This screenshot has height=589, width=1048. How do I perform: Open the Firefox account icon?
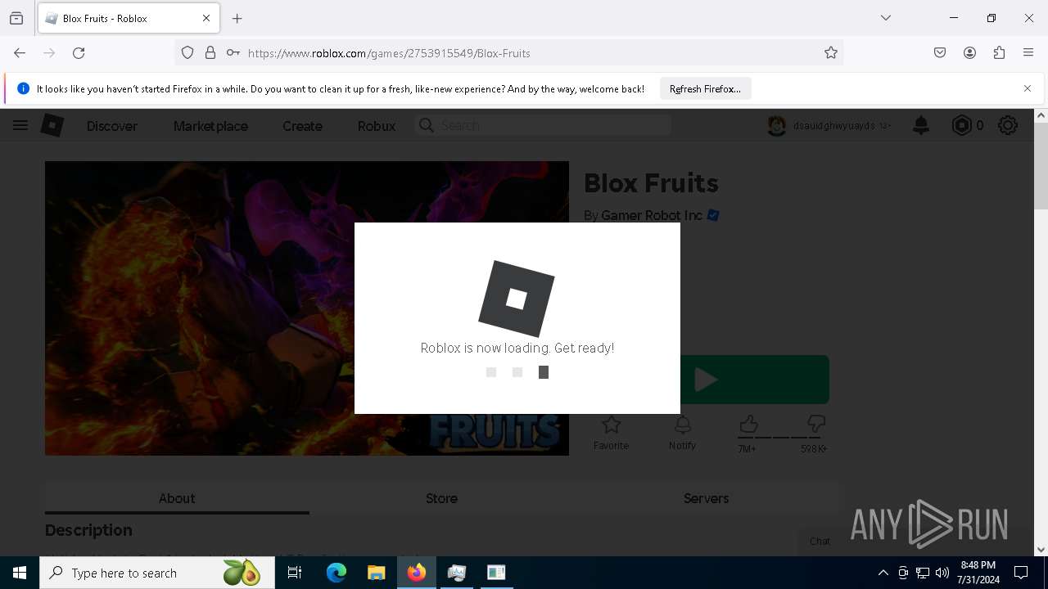[x=969, y=52]
